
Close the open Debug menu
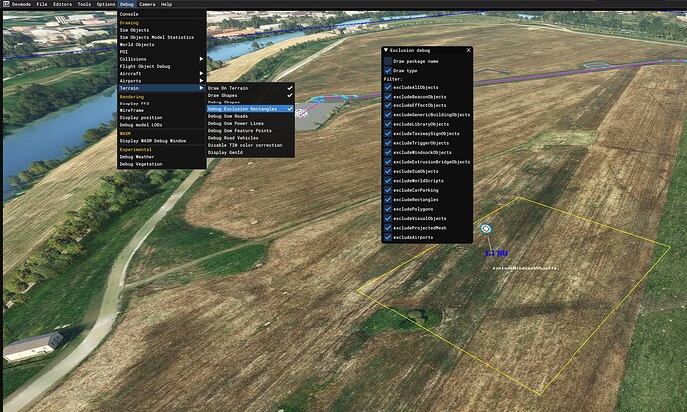coord(127,4)
